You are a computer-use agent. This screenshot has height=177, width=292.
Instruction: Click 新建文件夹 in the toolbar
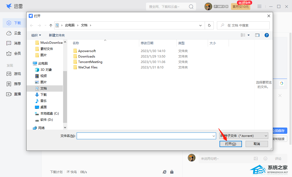pos(57,35)
